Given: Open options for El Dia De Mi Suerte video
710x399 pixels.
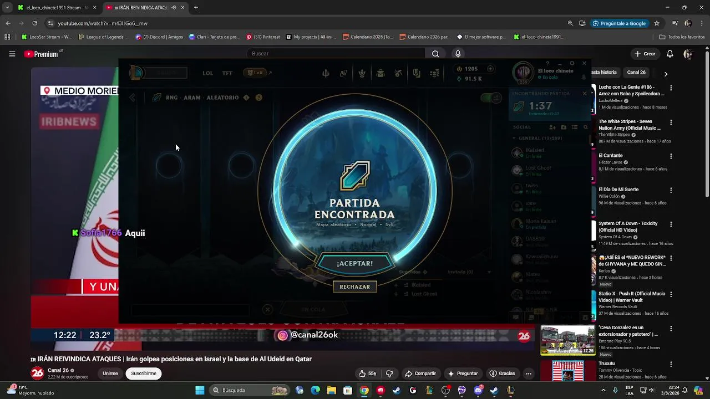Looking at the screenshot, I should coord(671,190).
